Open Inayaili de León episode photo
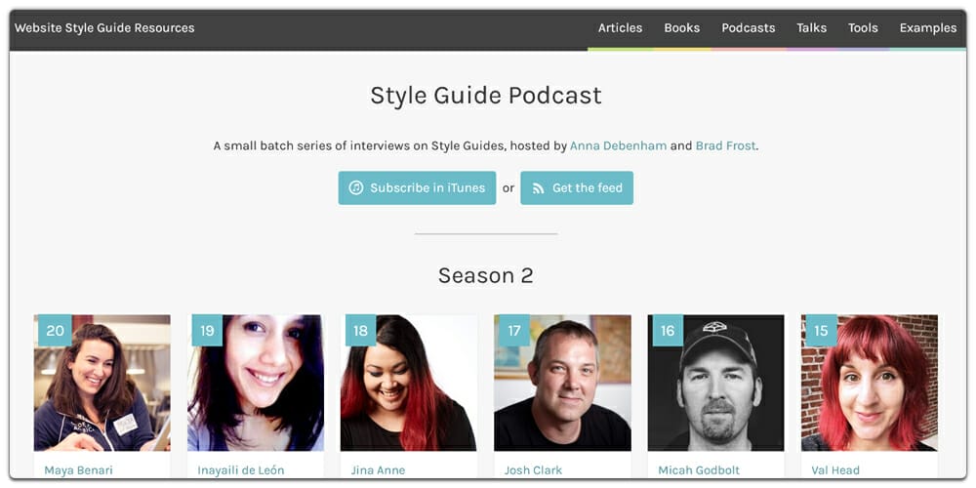 (256, 383)
